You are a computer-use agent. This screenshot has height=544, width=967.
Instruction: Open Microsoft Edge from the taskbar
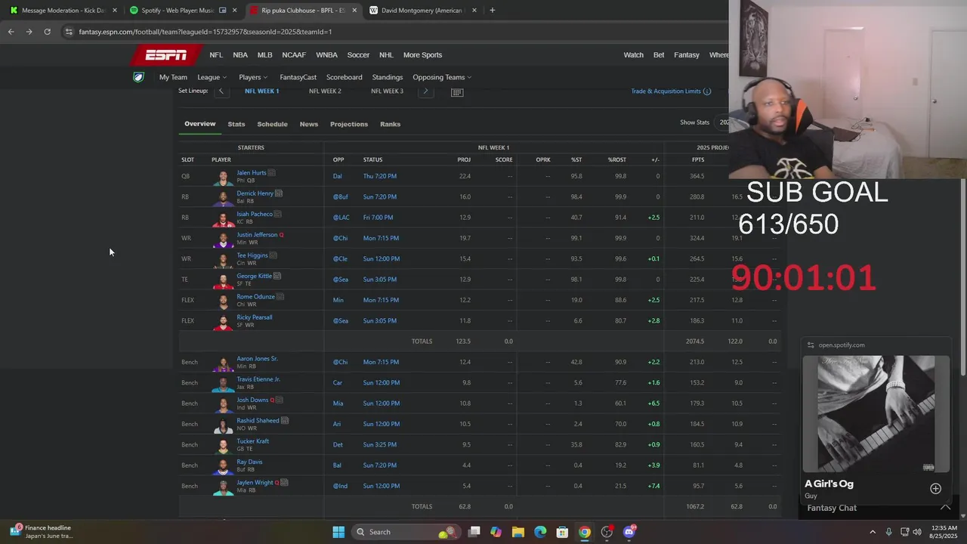(x=540, y=532)
